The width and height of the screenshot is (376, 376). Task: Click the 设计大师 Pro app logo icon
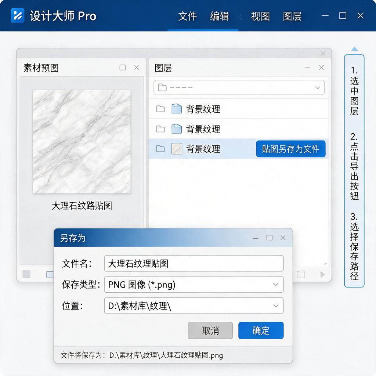pyautogui.click(x=18, y=15)
